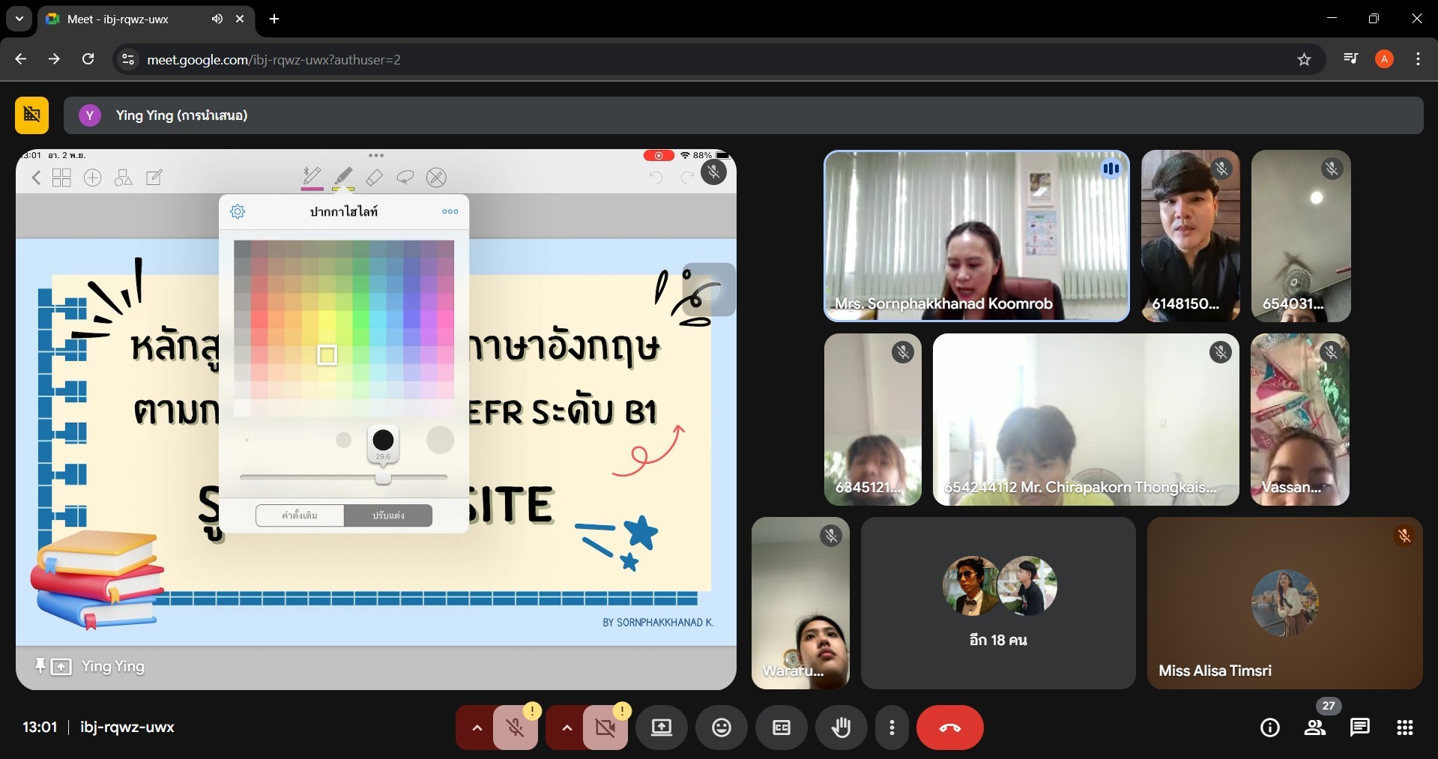
Task: Open meeting details info icon
Action: pos(1269,728)
